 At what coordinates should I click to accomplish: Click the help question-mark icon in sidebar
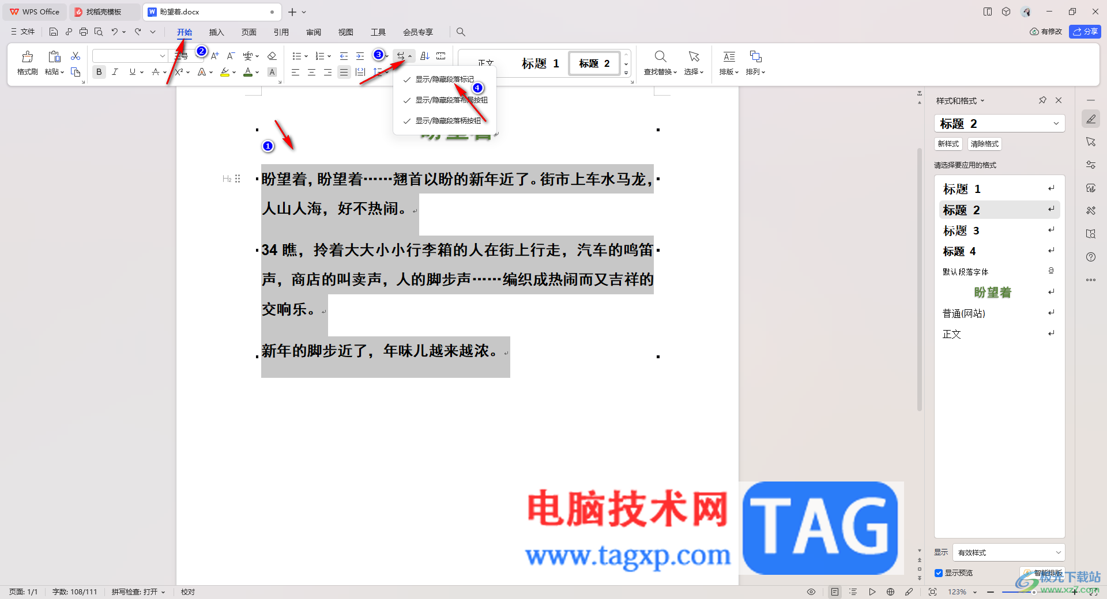tap(1091, 257)
